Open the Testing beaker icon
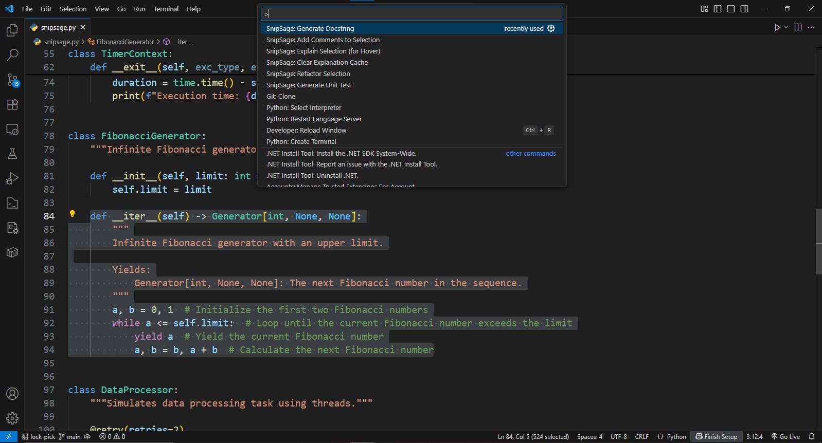The height and width of the screenshot is (443, 822). [12, 154]
